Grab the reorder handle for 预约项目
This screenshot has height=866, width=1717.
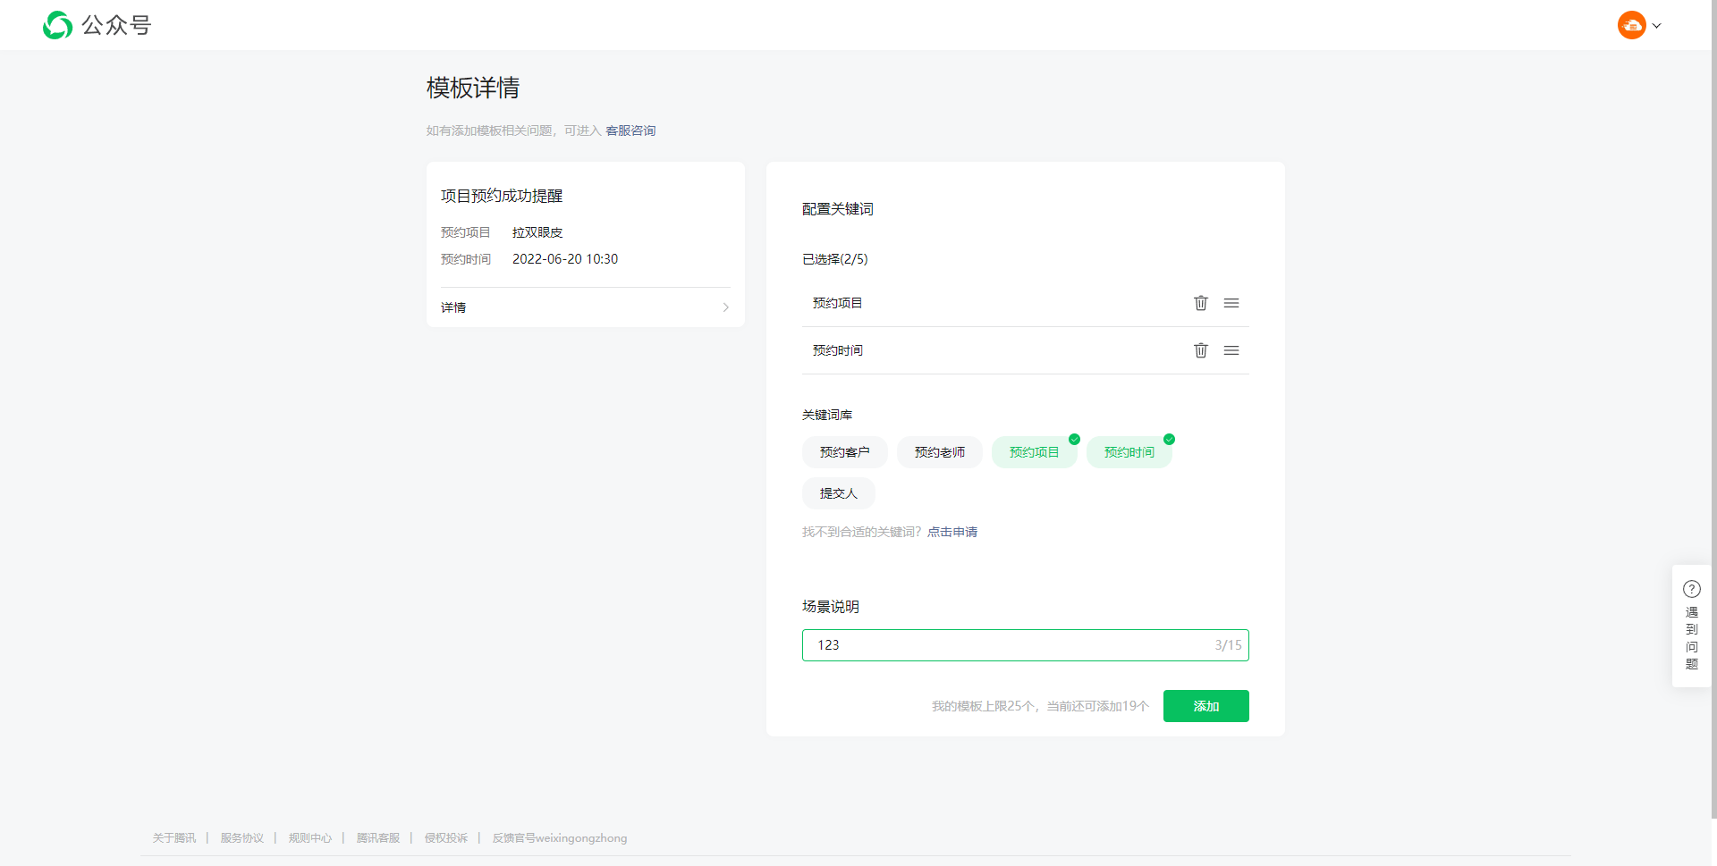[1231, 303]
